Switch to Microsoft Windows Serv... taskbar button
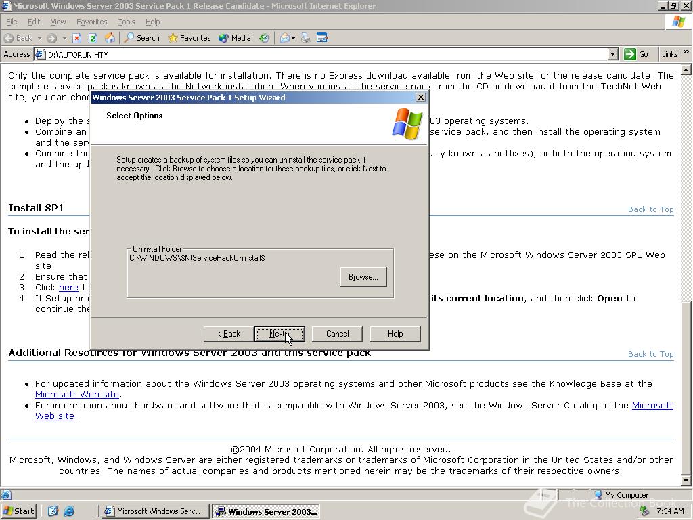 tap(155, 511)
